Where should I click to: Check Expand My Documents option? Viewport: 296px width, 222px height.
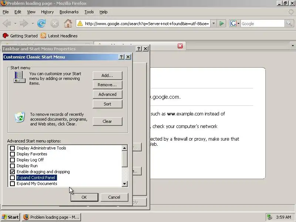pos(12,184)
